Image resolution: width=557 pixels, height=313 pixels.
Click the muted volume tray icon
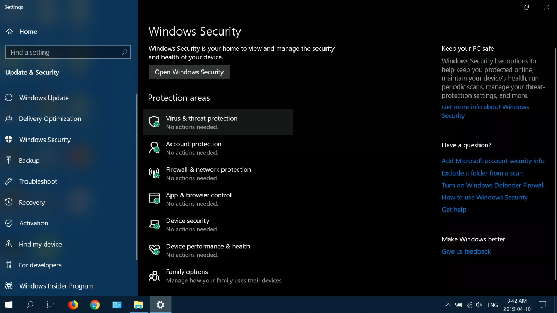pyautogui.click(x=479, y=305)
